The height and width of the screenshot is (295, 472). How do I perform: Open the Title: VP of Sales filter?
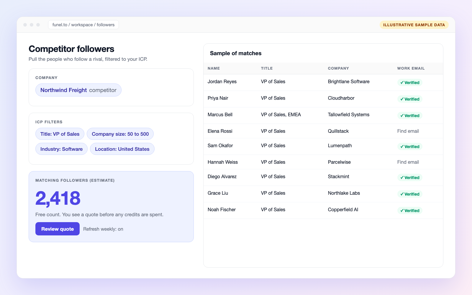coord(60,134)
